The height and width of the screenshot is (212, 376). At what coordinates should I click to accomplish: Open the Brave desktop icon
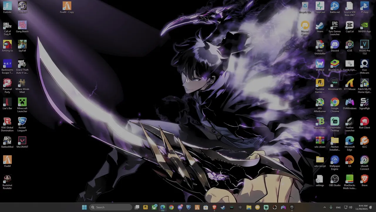[365, 180]
